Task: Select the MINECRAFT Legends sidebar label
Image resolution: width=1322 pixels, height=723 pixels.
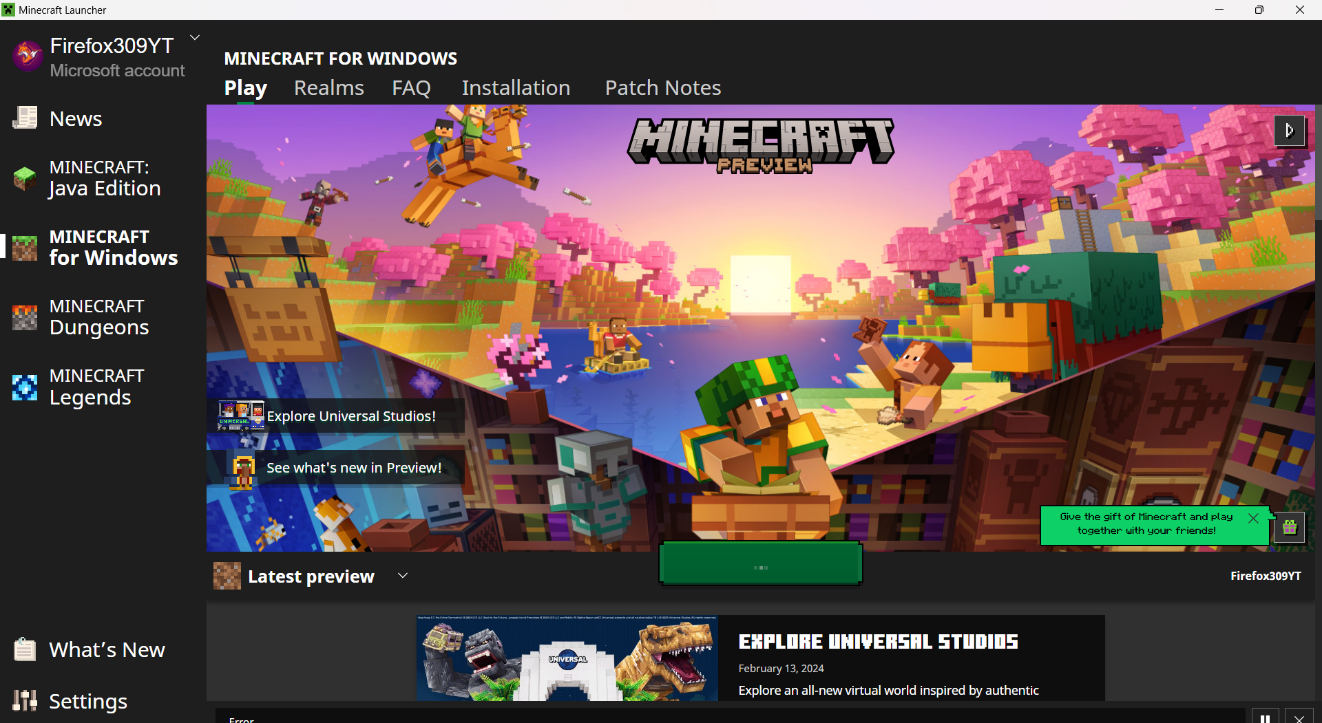Action: point(97,387)
